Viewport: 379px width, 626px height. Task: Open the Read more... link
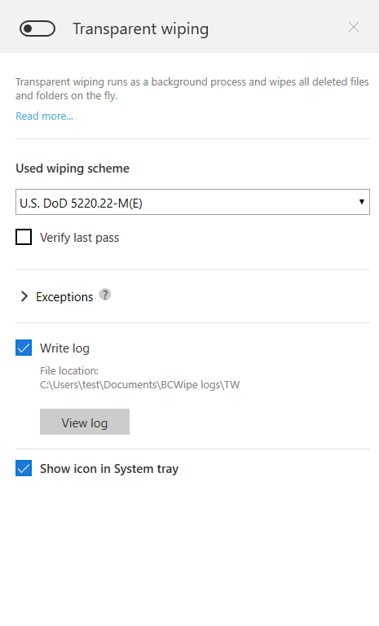click(x=44, y=116)
